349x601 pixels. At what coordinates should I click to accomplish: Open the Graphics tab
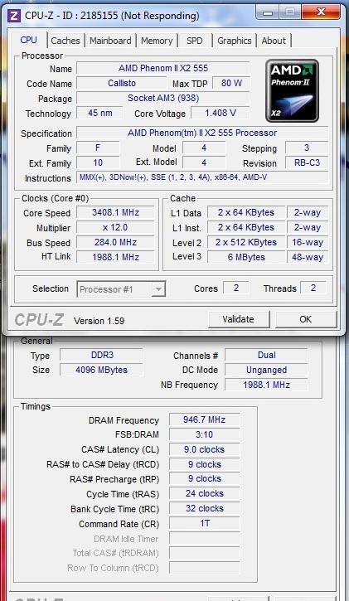pyautogui.click(x=234, y=41)
